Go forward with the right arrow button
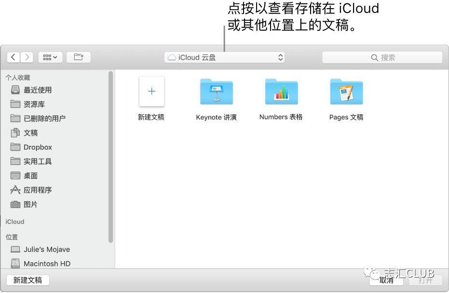This screenshot has height=293, width=449. (x=27, y=57)
